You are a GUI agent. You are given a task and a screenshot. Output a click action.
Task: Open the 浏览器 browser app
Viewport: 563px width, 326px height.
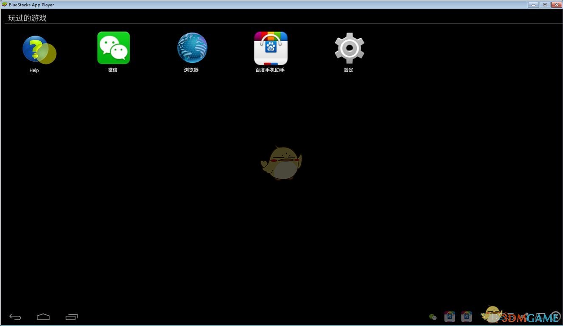click(192, 48)
